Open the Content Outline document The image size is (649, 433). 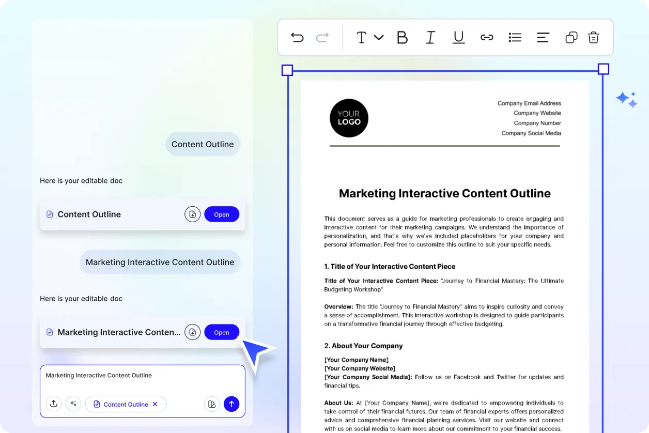point(222,214)
